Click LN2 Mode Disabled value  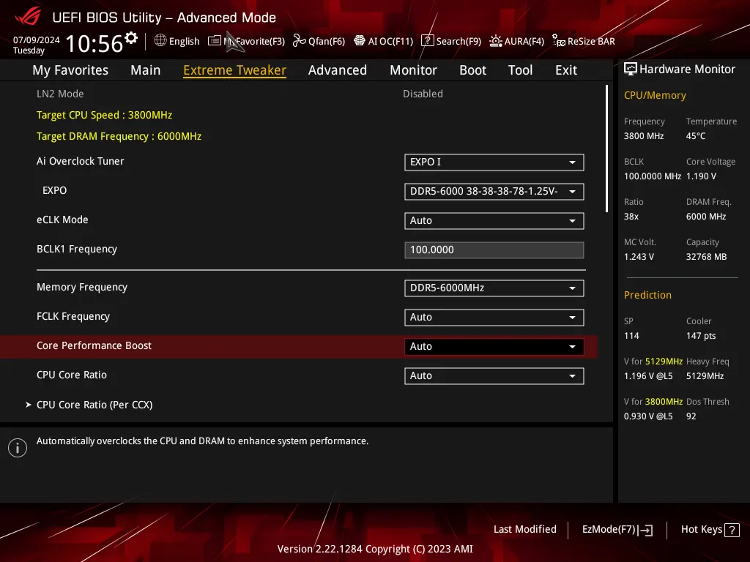(x=423, y=94)
